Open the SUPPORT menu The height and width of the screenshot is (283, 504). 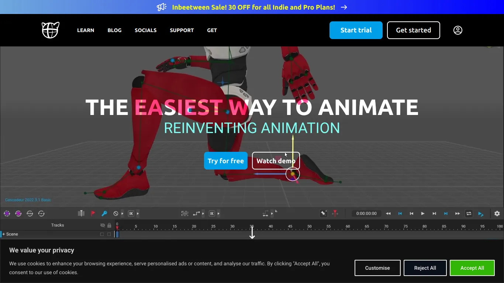(182, 30)
